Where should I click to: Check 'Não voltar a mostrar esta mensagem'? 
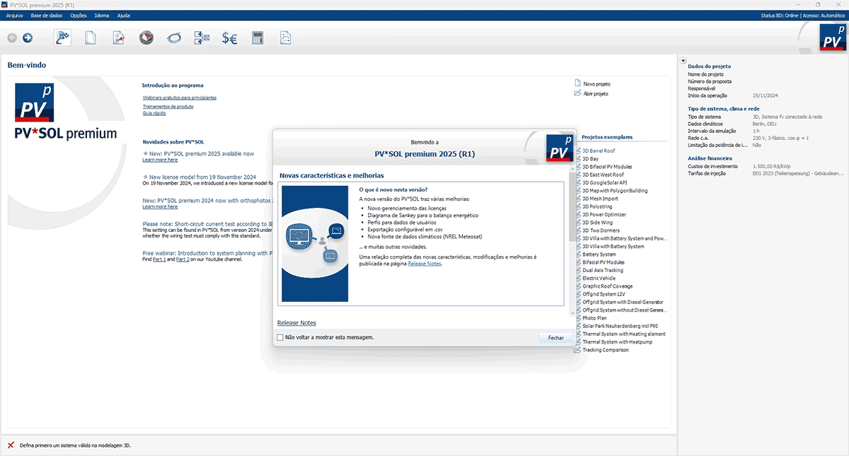pos(281,338)
